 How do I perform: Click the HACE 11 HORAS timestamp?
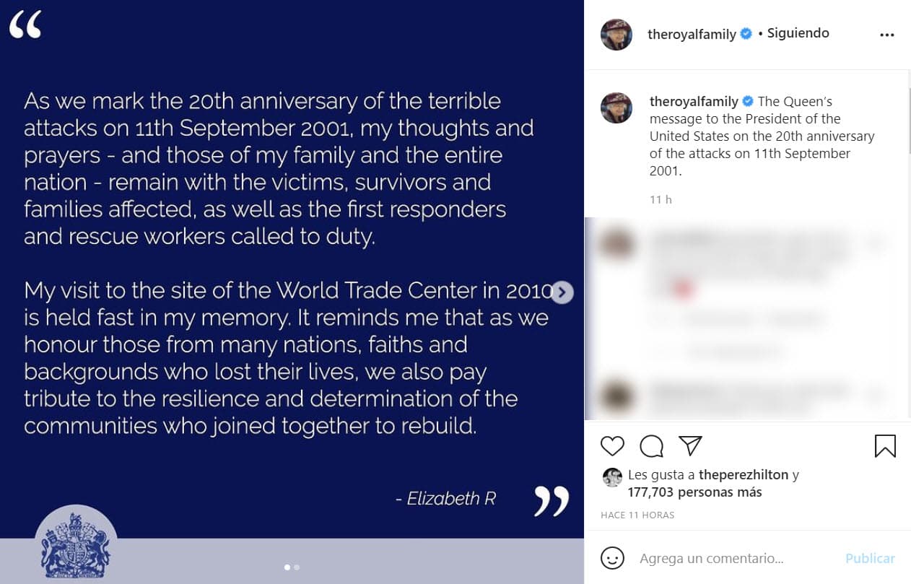[x=637, y=515]
